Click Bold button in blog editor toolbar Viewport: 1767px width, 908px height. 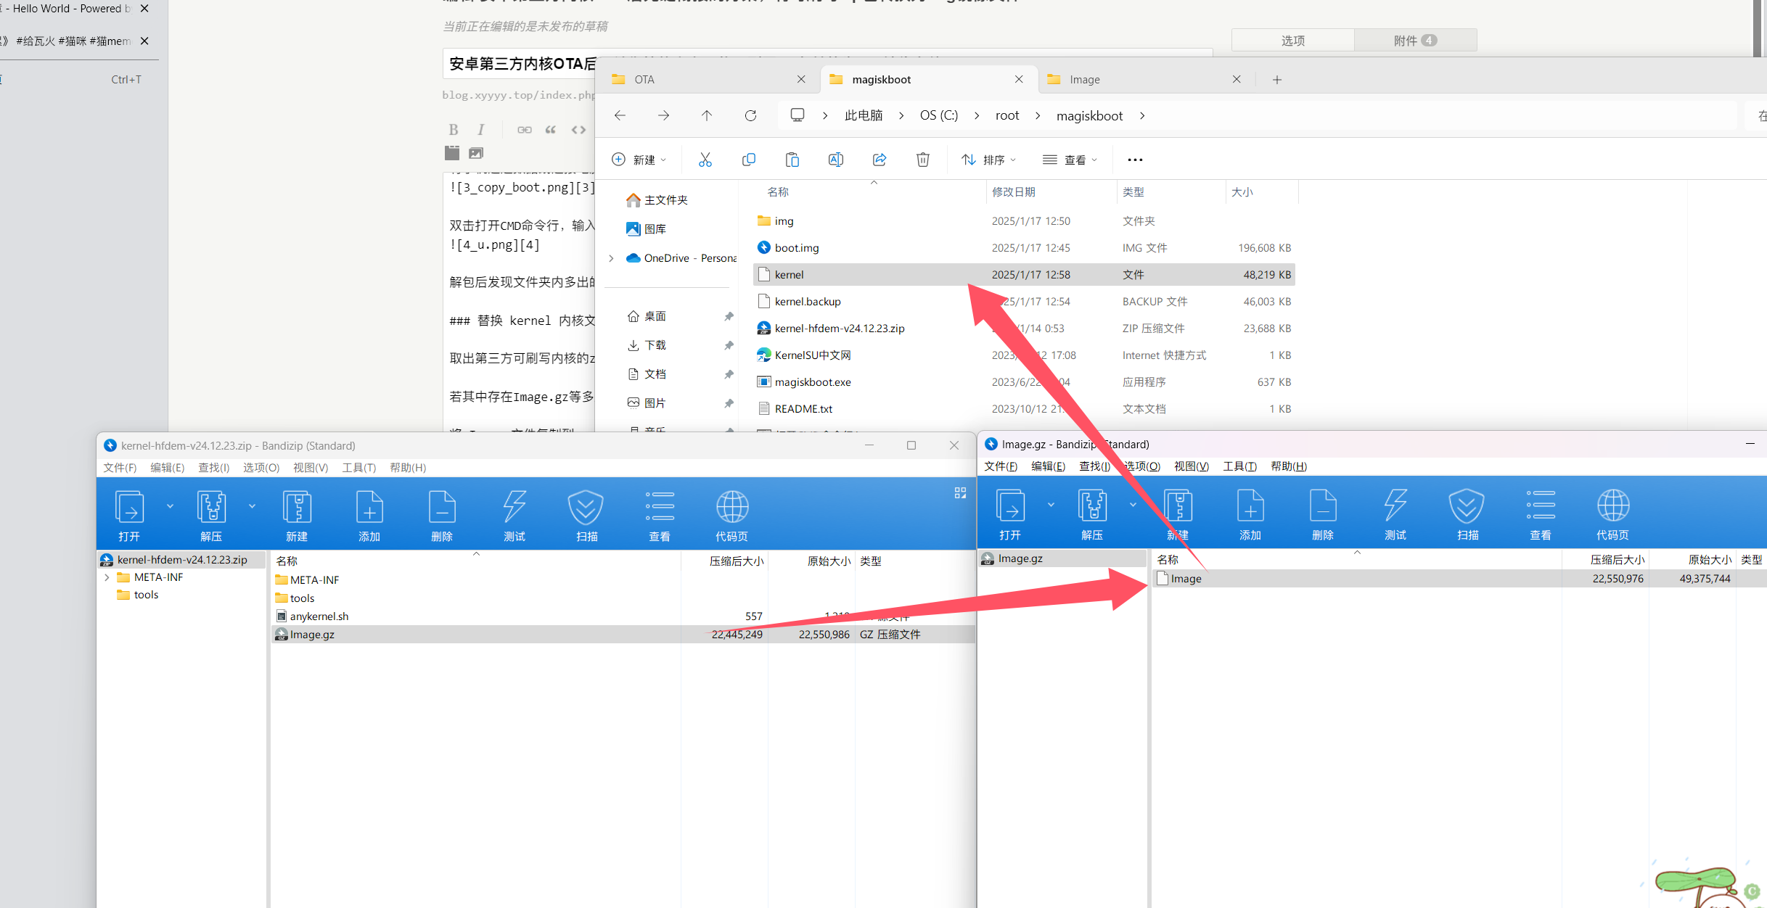[454, 130]
